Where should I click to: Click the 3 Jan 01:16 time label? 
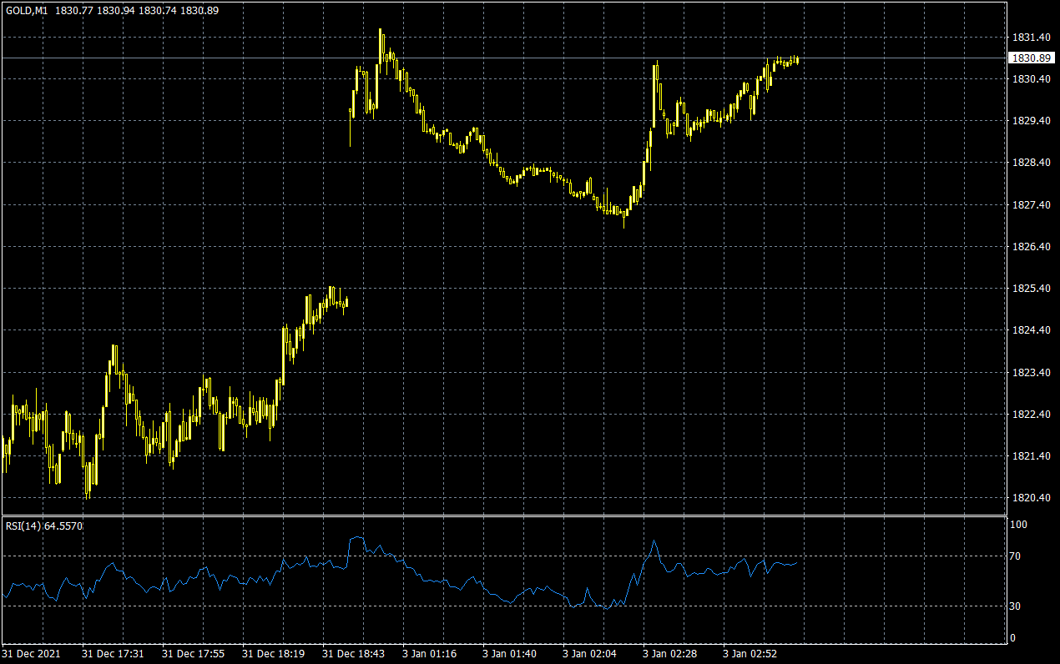pyautogui.click(x=430, y=653)
